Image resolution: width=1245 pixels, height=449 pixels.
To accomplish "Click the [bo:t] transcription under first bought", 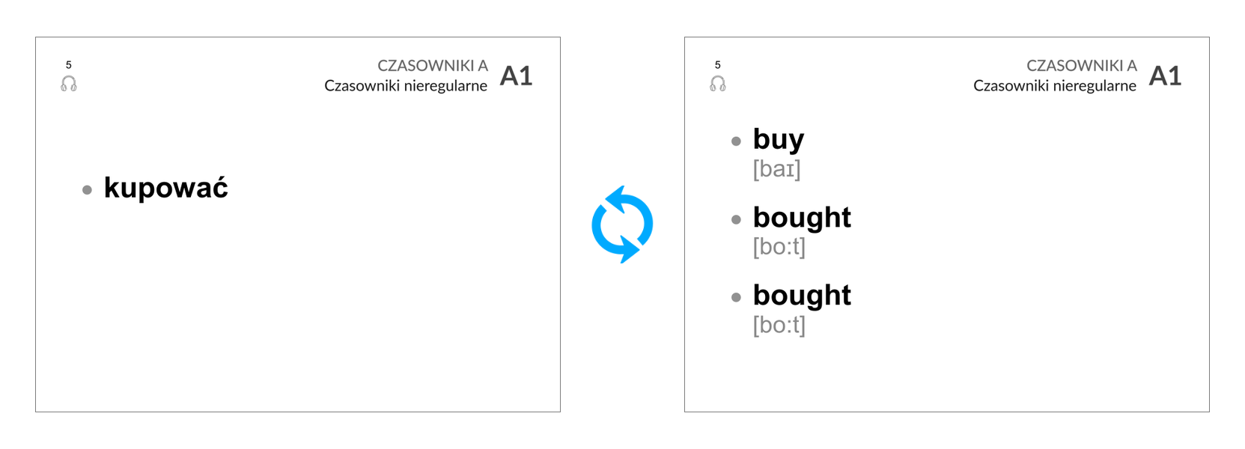I will (x=779, y=247).
